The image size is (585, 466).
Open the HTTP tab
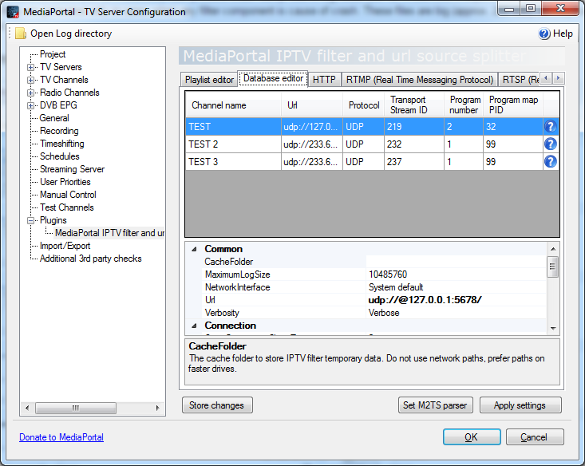coord(324,80)
